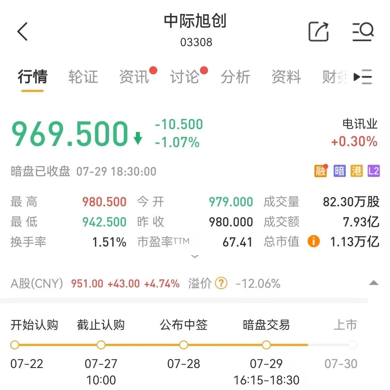Tap the price change -10.500

179,124
